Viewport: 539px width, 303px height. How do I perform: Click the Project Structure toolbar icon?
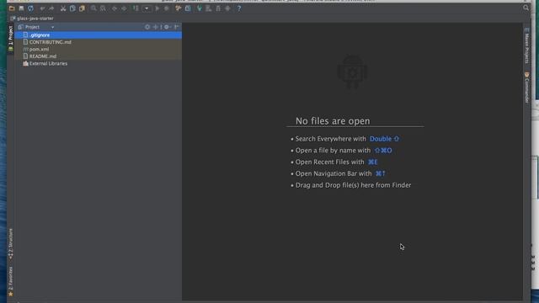point(188,8)
